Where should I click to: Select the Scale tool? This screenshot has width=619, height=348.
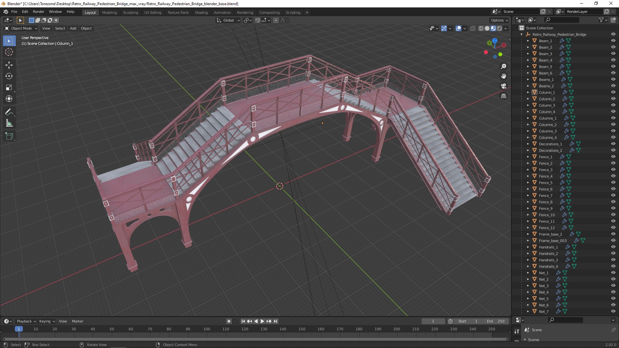tap(9, 87)
